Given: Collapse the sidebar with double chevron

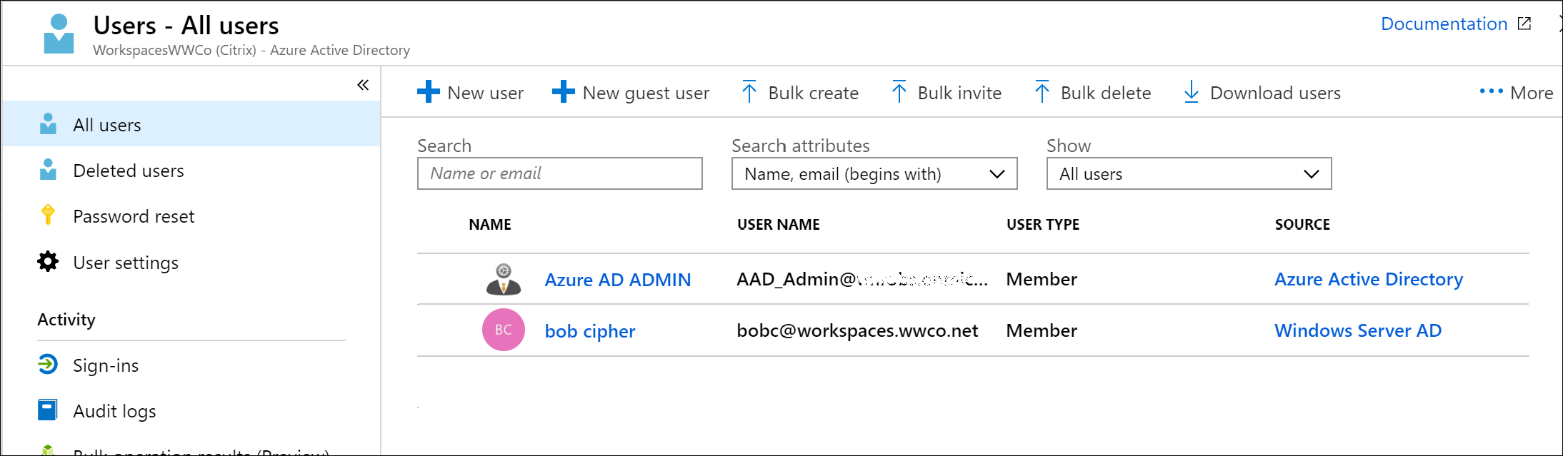Looking at the screenshot, I should (x=363, y=86).
